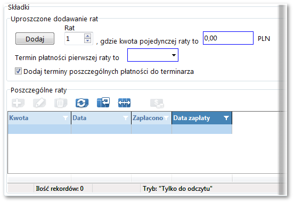
Task: Click the delete trash bin icon
Action: tap(61, 103)
